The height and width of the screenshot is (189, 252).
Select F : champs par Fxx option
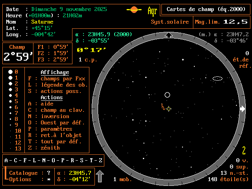pos(57,79)
